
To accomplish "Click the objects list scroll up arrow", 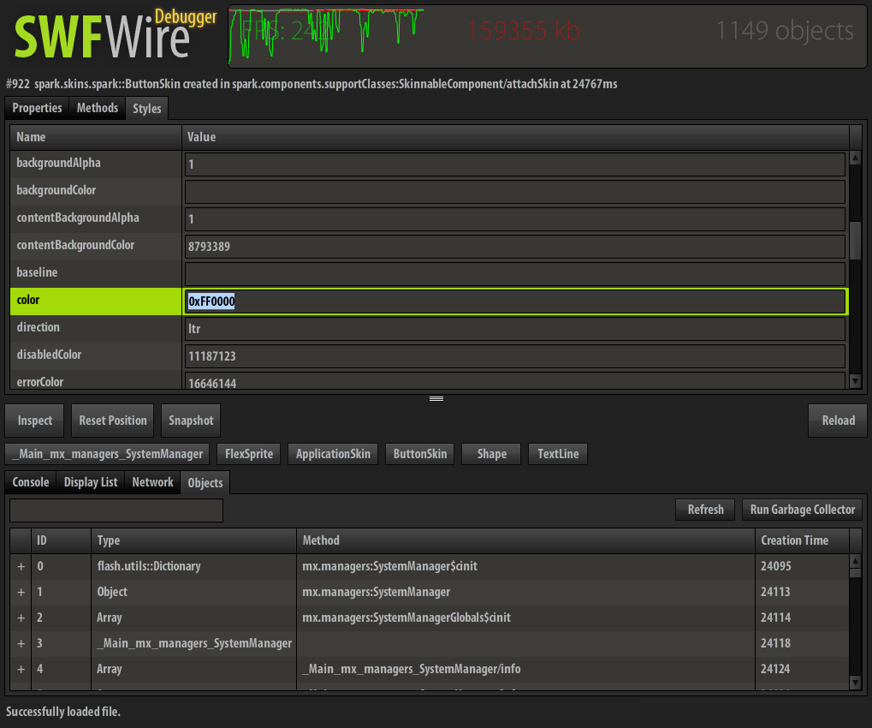I will click(856, 561).
